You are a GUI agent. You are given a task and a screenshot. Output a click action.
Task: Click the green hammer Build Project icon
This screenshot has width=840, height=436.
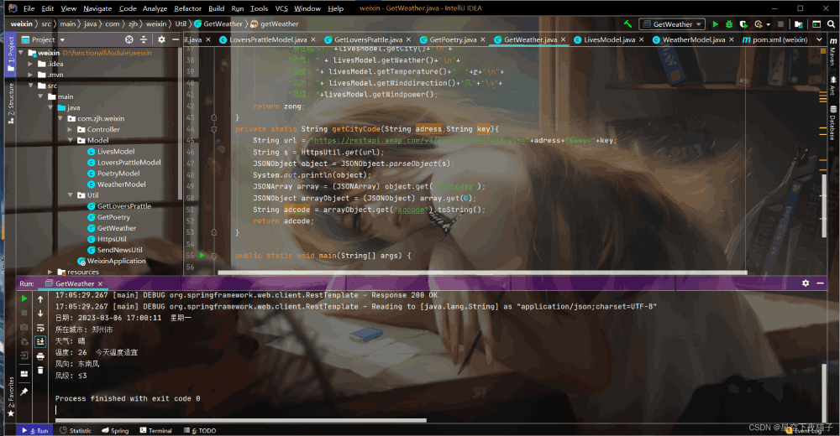point(627,24)
